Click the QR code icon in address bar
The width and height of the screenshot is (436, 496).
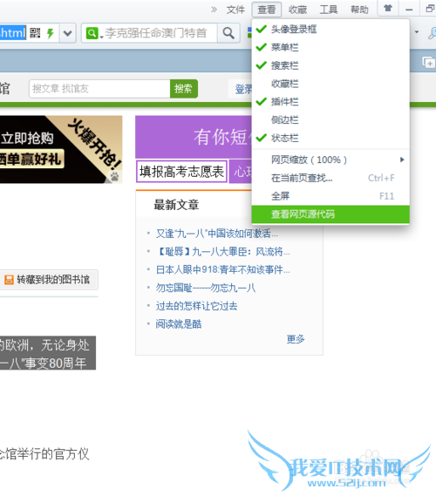pos(35,33)
